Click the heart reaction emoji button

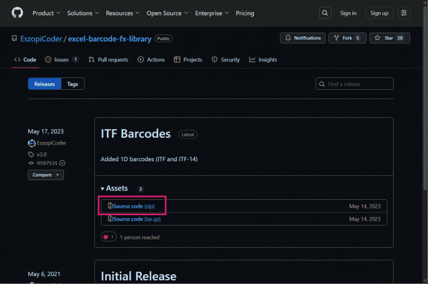click(108, 237)
